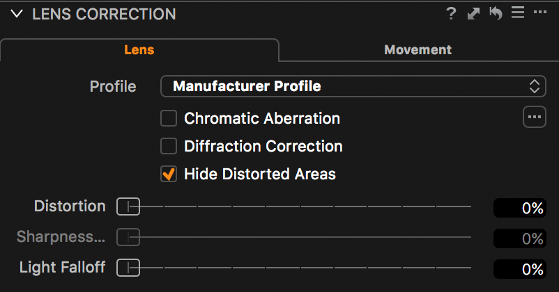Click the Light Falloff slider handle

point(128,268)
